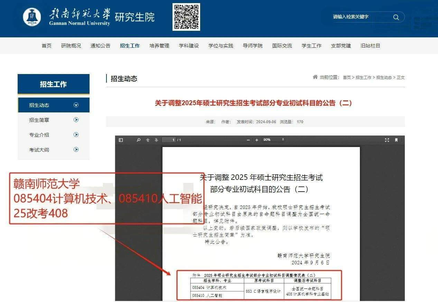This screenshot has height=302, width=438.
Task: Toggle the PDF viewer sidebar
Action: click(x=121, y=140)
